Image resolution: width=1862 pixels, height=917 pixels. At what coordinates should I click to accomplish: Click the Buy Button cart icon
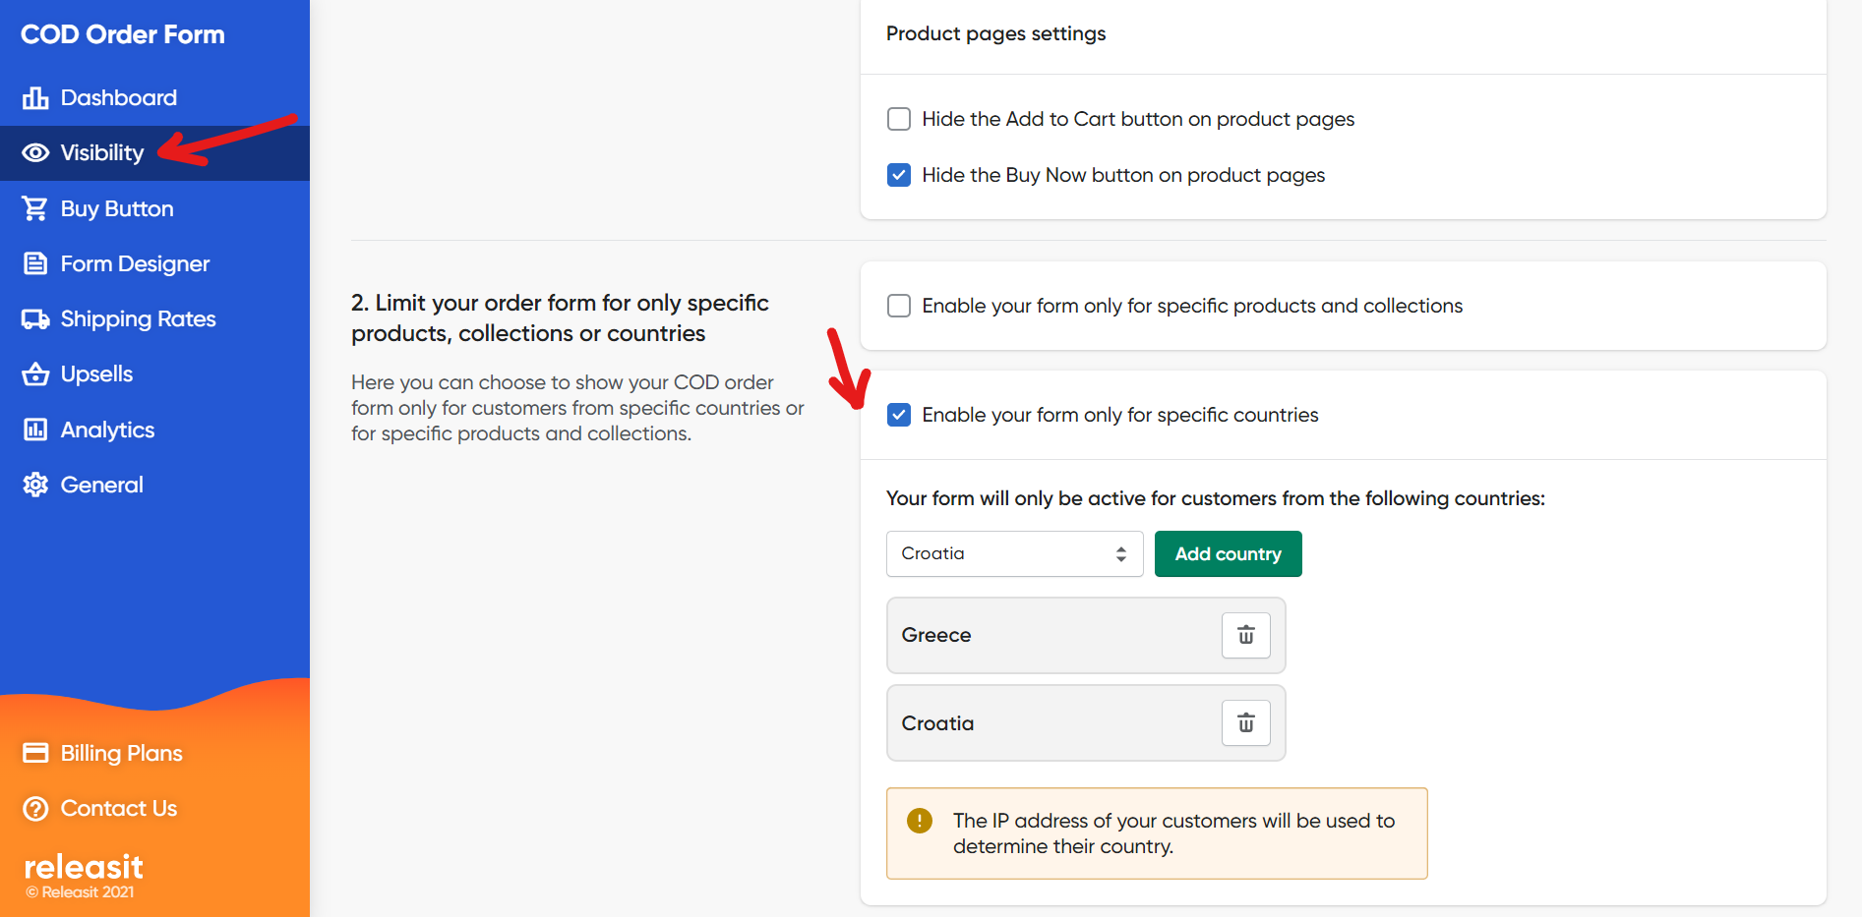pos(35,208)
